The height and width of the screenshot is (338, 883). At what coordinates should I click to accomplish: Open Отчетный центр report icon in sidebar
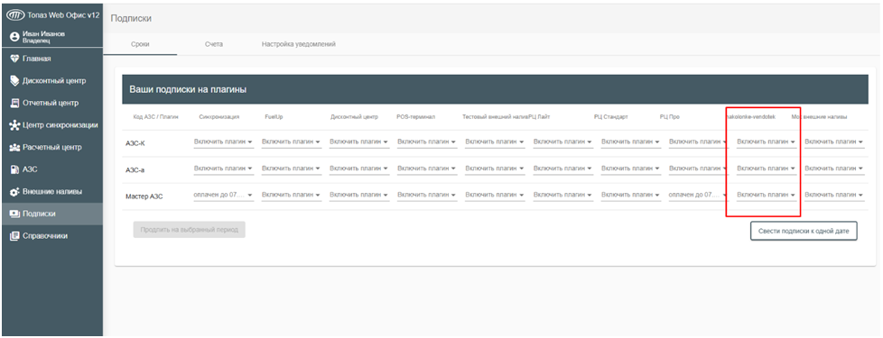click(15, 104)
